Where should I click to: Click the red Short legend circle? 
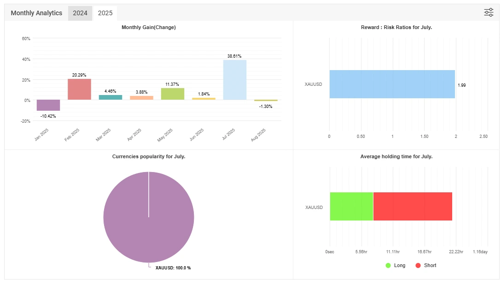pos(418,266)
